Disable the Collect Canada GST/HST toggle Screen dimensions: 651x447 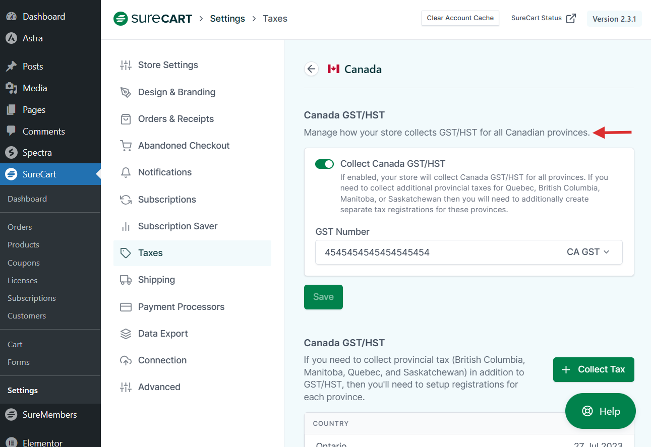tap(324, 164)
